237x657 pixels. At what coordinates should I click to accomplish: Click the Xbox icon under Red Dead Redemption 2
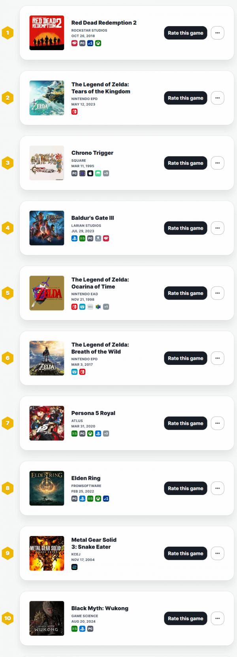tap(98, 43)
